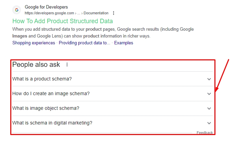237x148 pixels.
Task: Expand chevron for How do I create an image schema?
Action: click(209, 94)
